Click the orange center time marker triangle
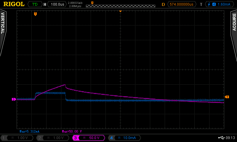Viewport: 237px width, 142px height. (121, 11)
